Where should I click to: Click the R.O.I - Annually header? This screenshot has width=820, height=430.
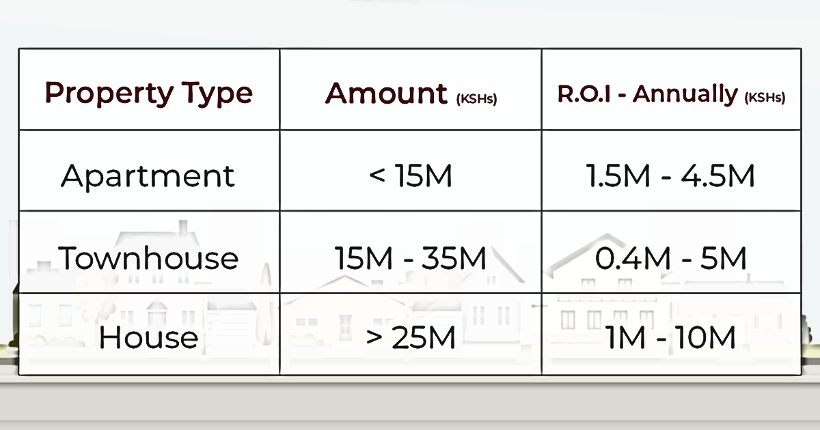coord(671,94)
